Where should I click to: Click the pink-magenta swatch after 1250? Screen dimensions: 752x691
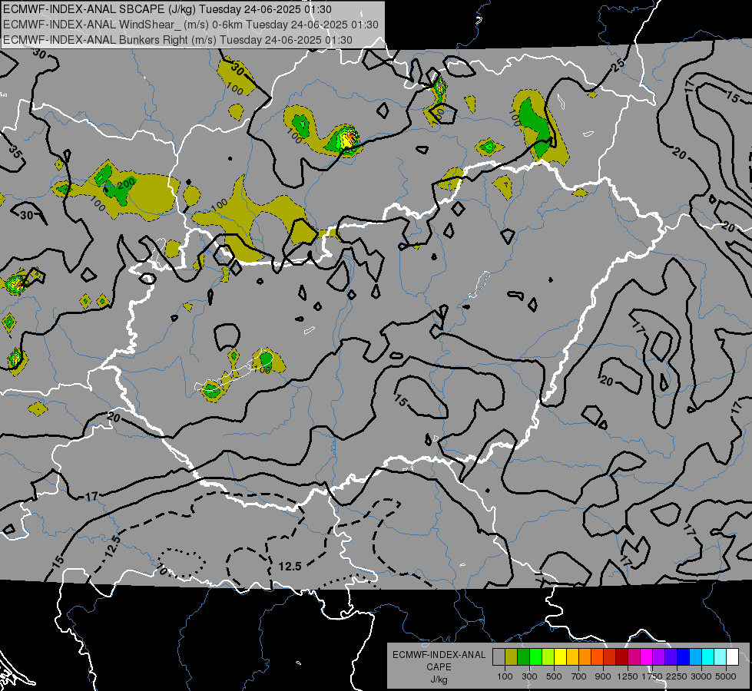(634, 656)
